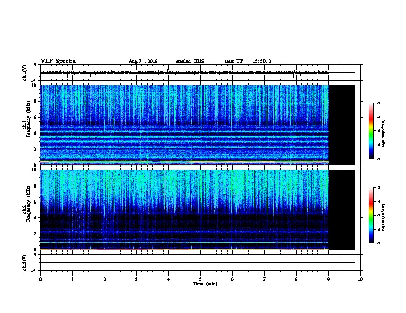The height and width of the screenshot is (313, 406).
Task: Click the black data gap in ch.1 spectrogram
Action: [341, 125]
